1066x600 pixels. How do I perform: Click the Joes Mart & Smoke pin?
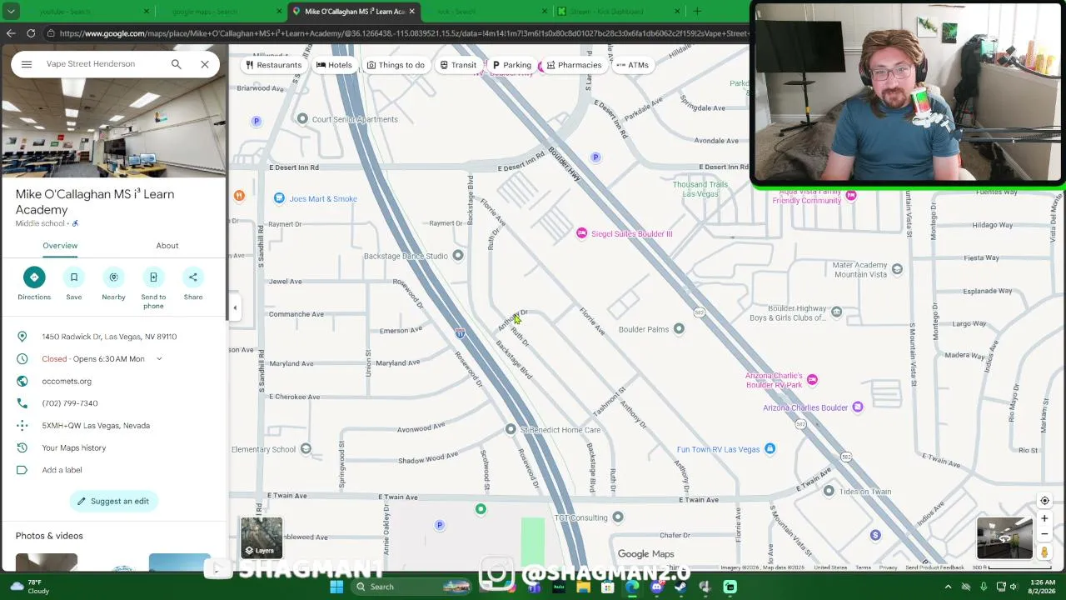coord(279,198)
